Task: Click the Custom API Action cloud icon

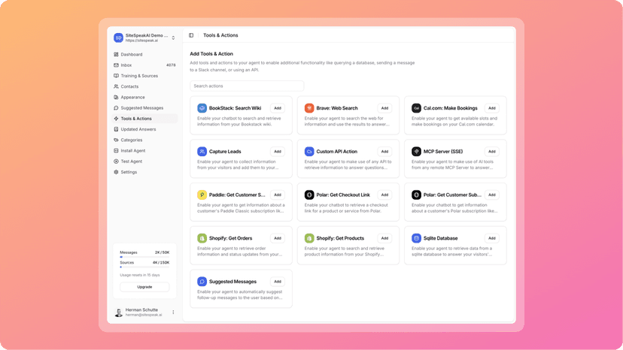Action: pyautogui.click(x=309, y=152)
